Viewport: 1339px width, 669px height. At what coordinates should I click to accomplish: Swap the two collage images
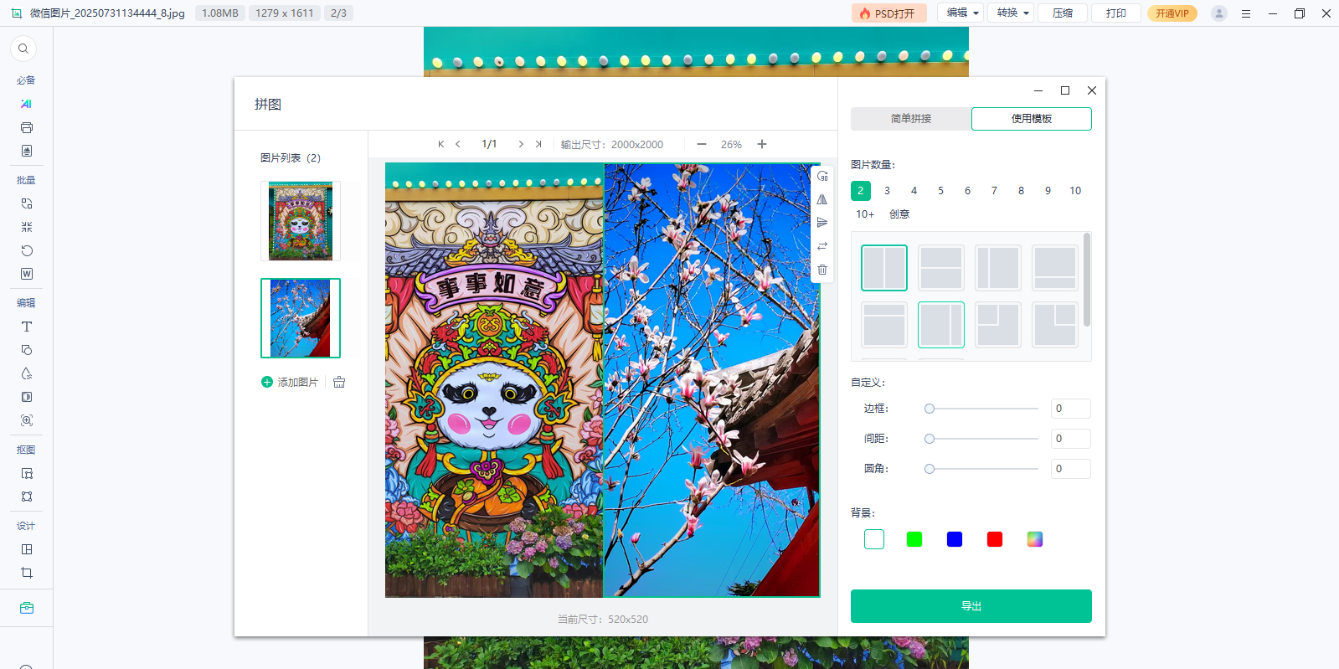point(822,246)
